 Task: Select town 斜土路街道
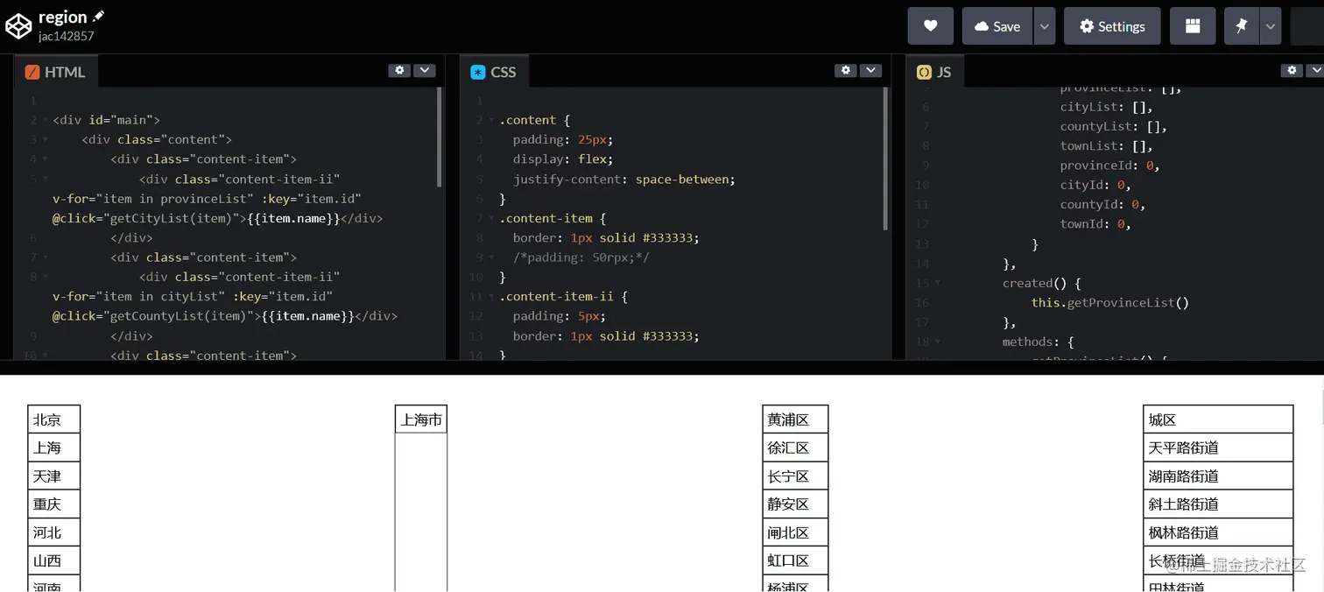coord(1218,504)
